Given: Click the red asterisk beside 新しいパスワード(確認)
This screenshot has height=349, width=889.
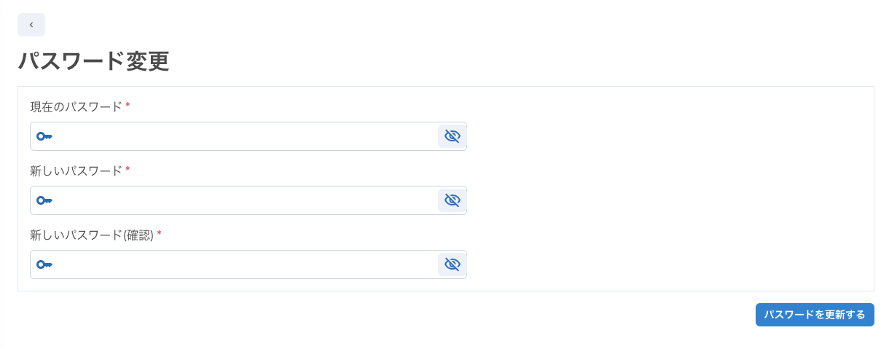Looking at the screenshot, I should [x=160, y=233].
